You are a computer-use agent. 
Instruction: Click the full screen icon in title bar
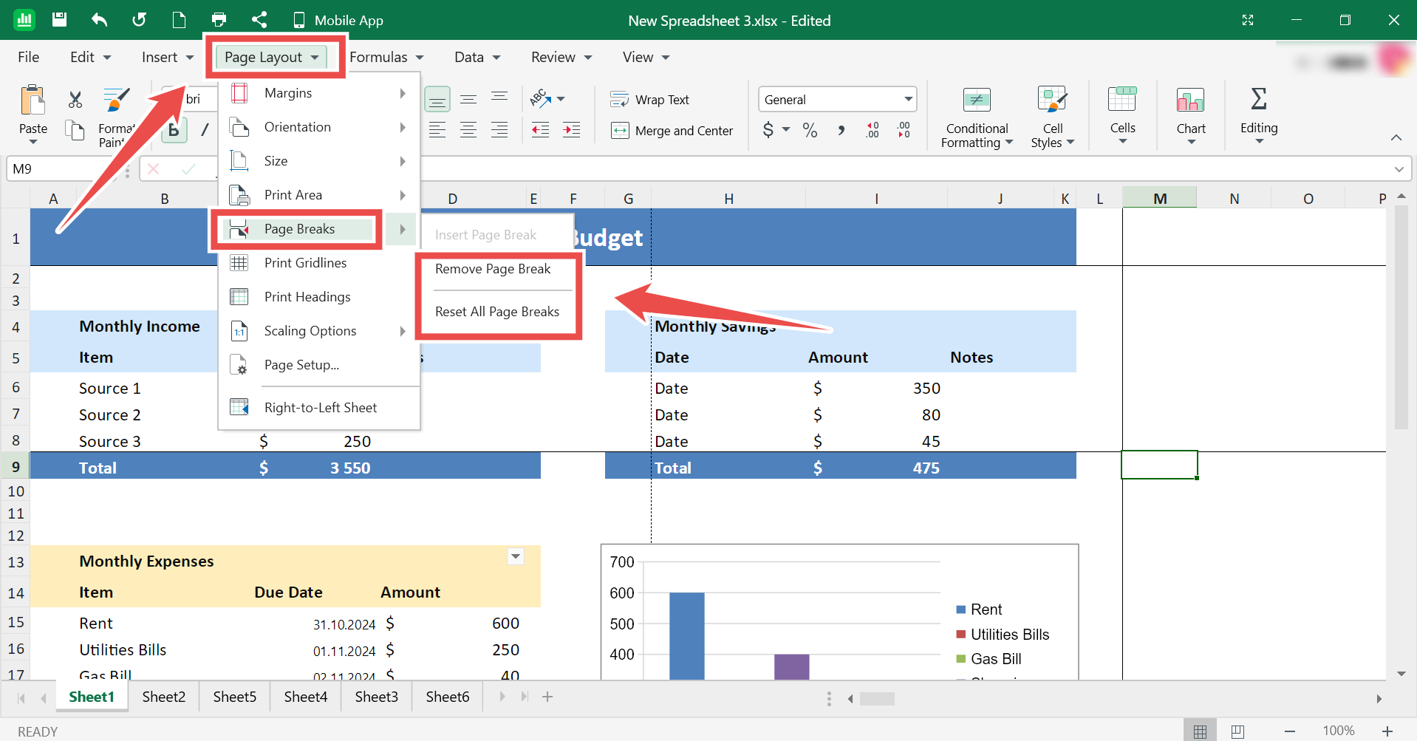tap(1248, 20)
